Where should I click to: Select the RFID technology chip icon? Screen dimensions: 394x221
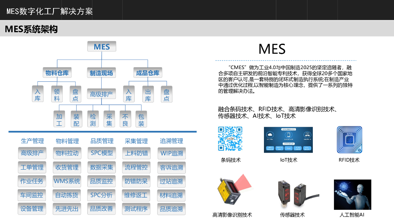point(349,140)
